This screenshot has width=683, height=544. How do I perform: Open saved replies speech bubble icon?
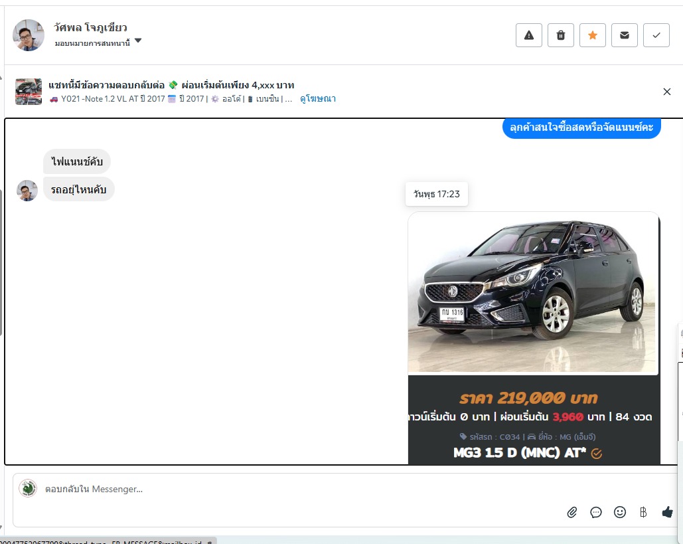(596, 512)
